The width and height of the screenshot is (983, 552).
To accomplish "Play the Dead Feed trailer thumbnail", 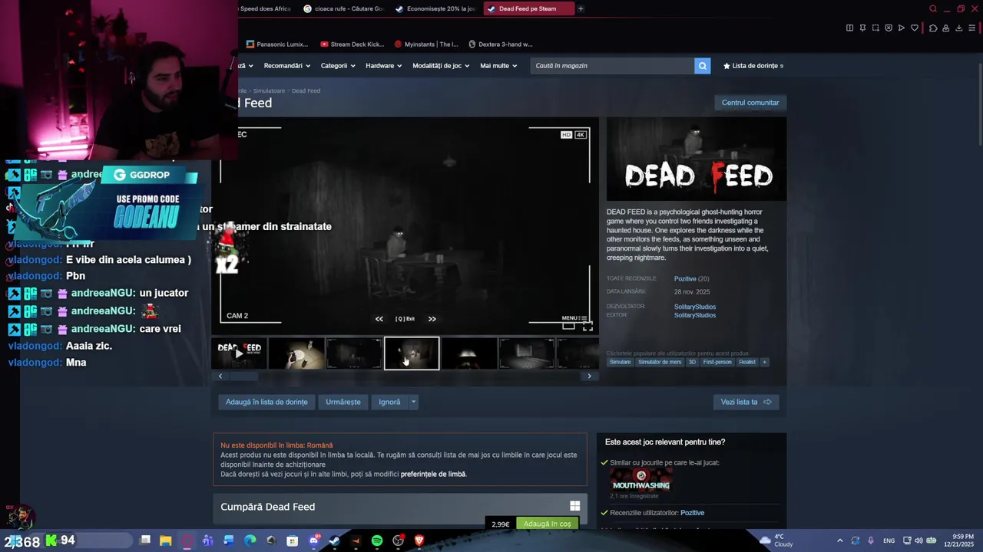I will click(x=240, y=353).
